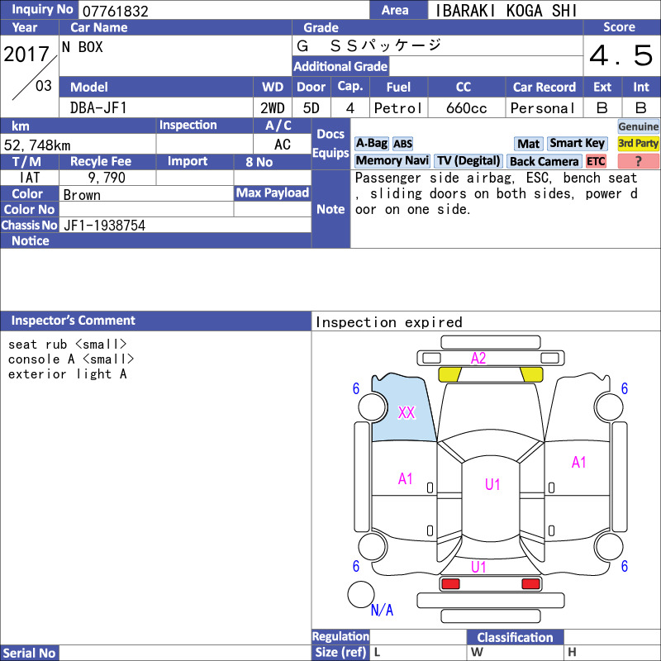
Task: Click the TV (Degital) badge
Action: click(468, 161)
